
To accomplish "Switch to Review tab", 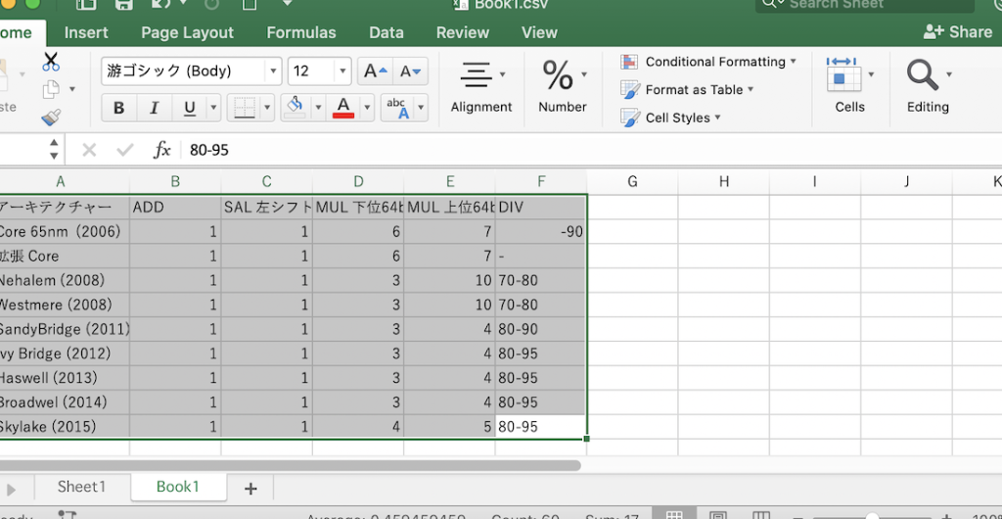I will point(463,32).
